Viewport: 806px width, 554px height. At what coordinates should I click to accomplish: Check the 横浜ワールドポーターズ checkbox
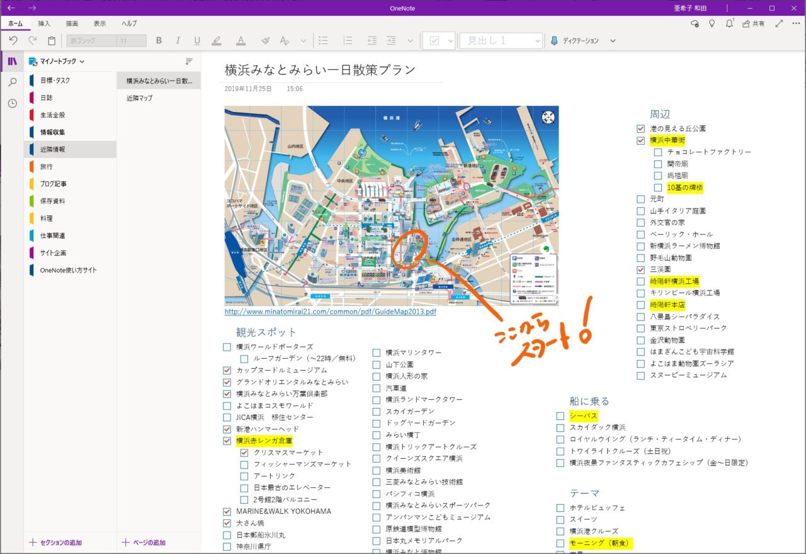tap(227, 347)
